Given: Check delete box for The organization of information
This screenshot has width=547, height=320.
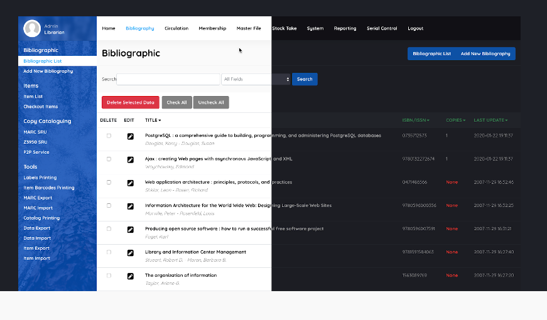Looking at the screenshot, I should tap(109, 275).
